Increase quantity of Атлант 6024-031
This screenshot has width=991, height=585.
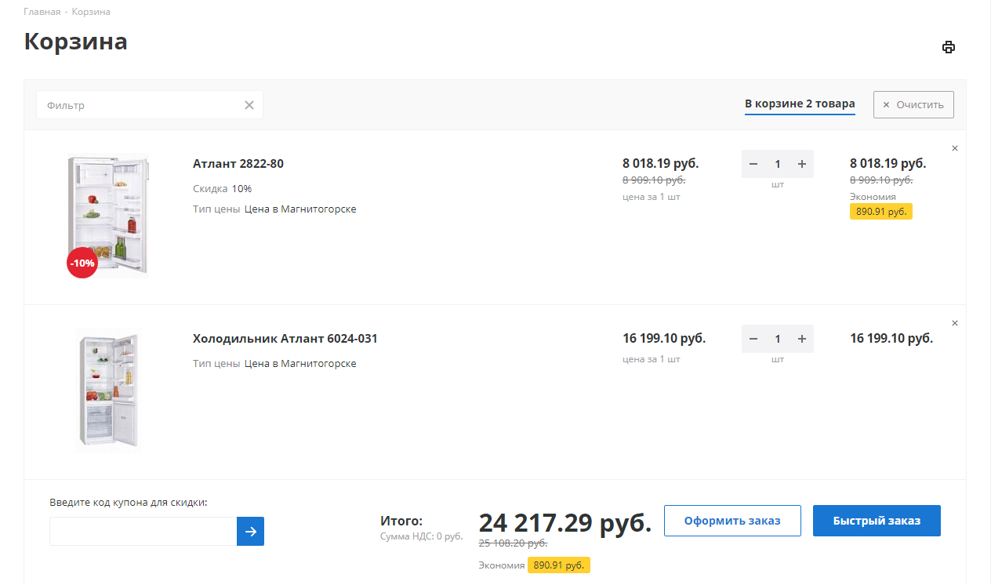point(802,339)
